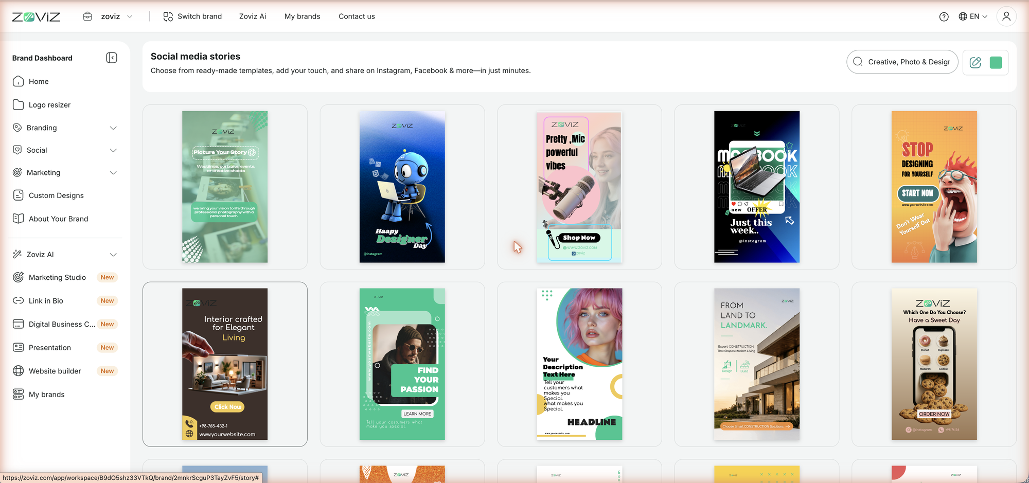
Task: Click the help question mark icon
Action: click(944, 16)
